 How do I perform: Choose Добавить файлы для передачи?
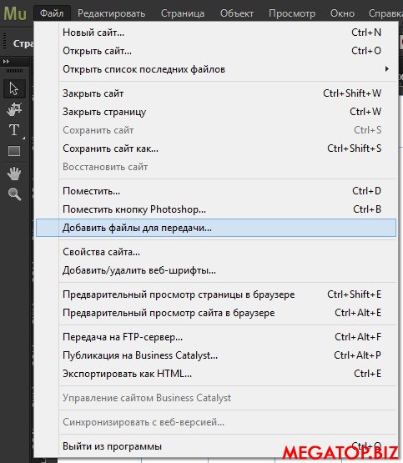215,228
